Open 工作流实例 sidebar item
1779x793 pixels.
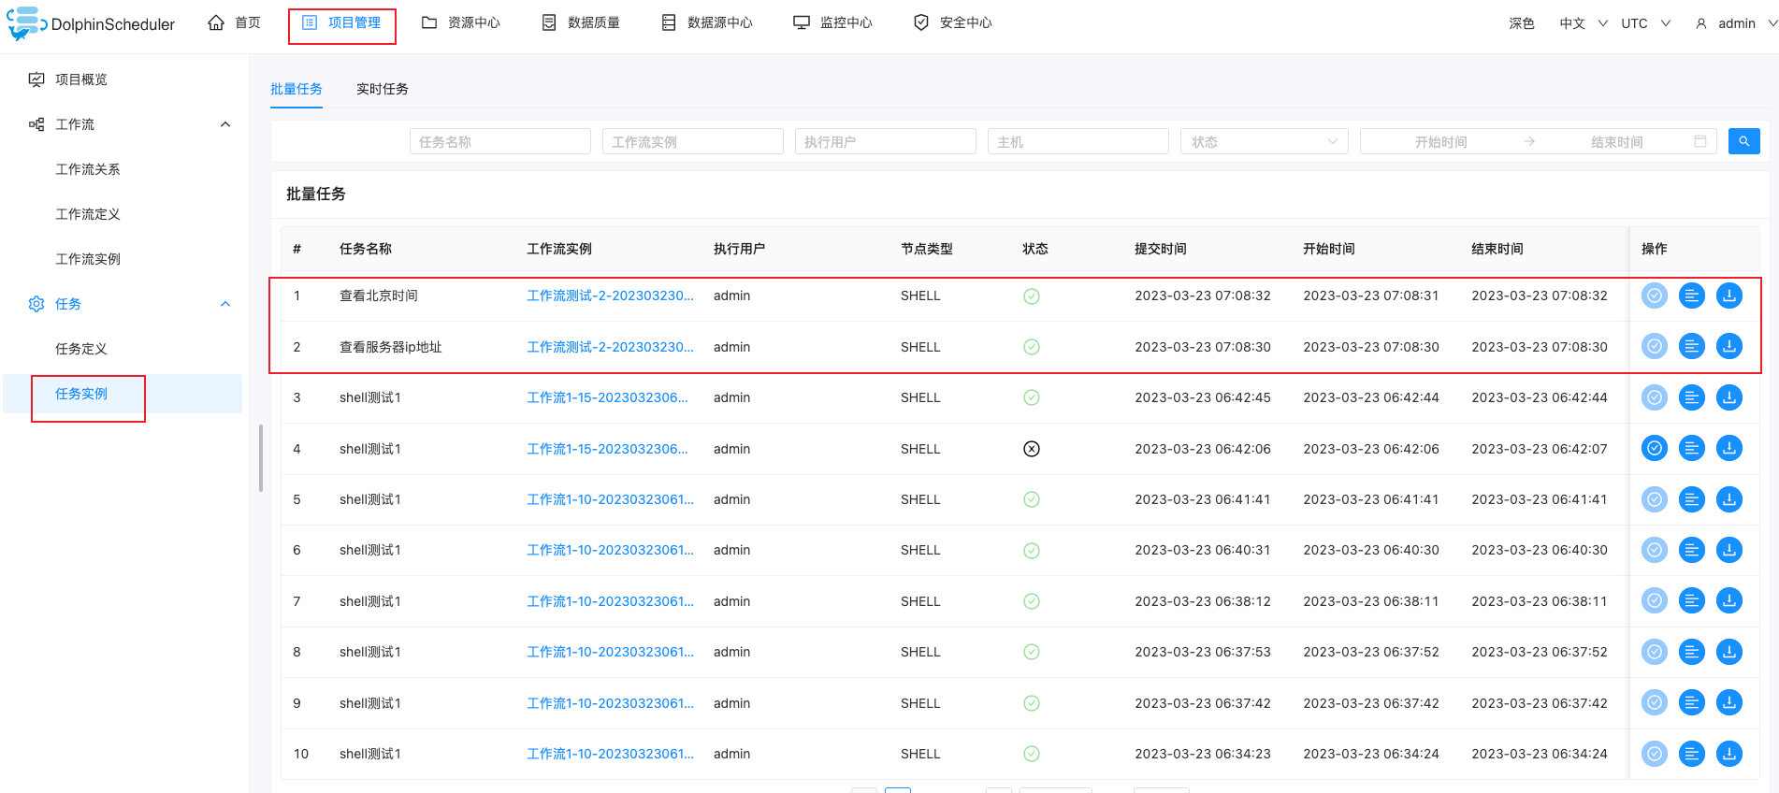[x=88, y=259]
